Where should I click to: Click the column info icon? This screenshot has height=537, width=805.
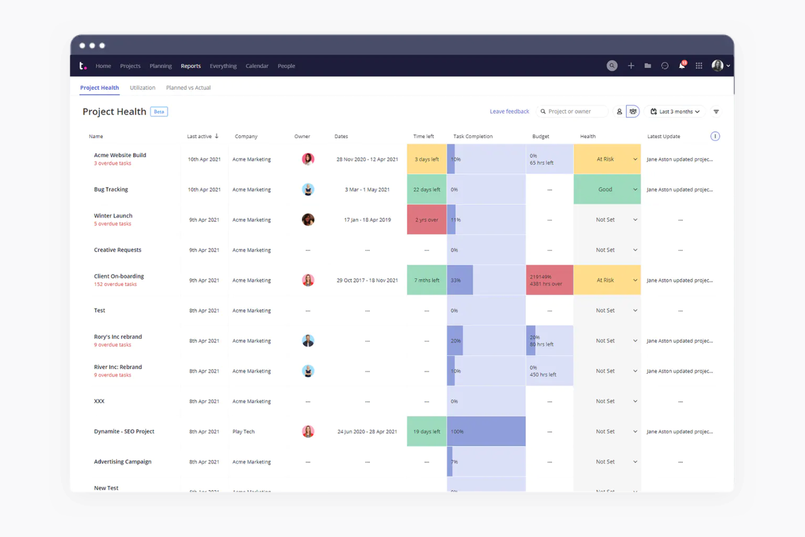coord(715,136)
